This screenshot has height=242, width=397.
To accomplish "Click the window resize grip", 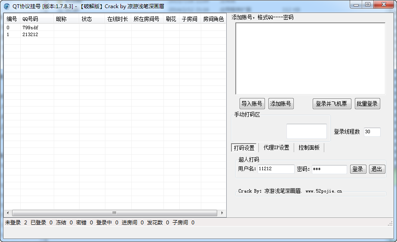I will click(390, 223).
